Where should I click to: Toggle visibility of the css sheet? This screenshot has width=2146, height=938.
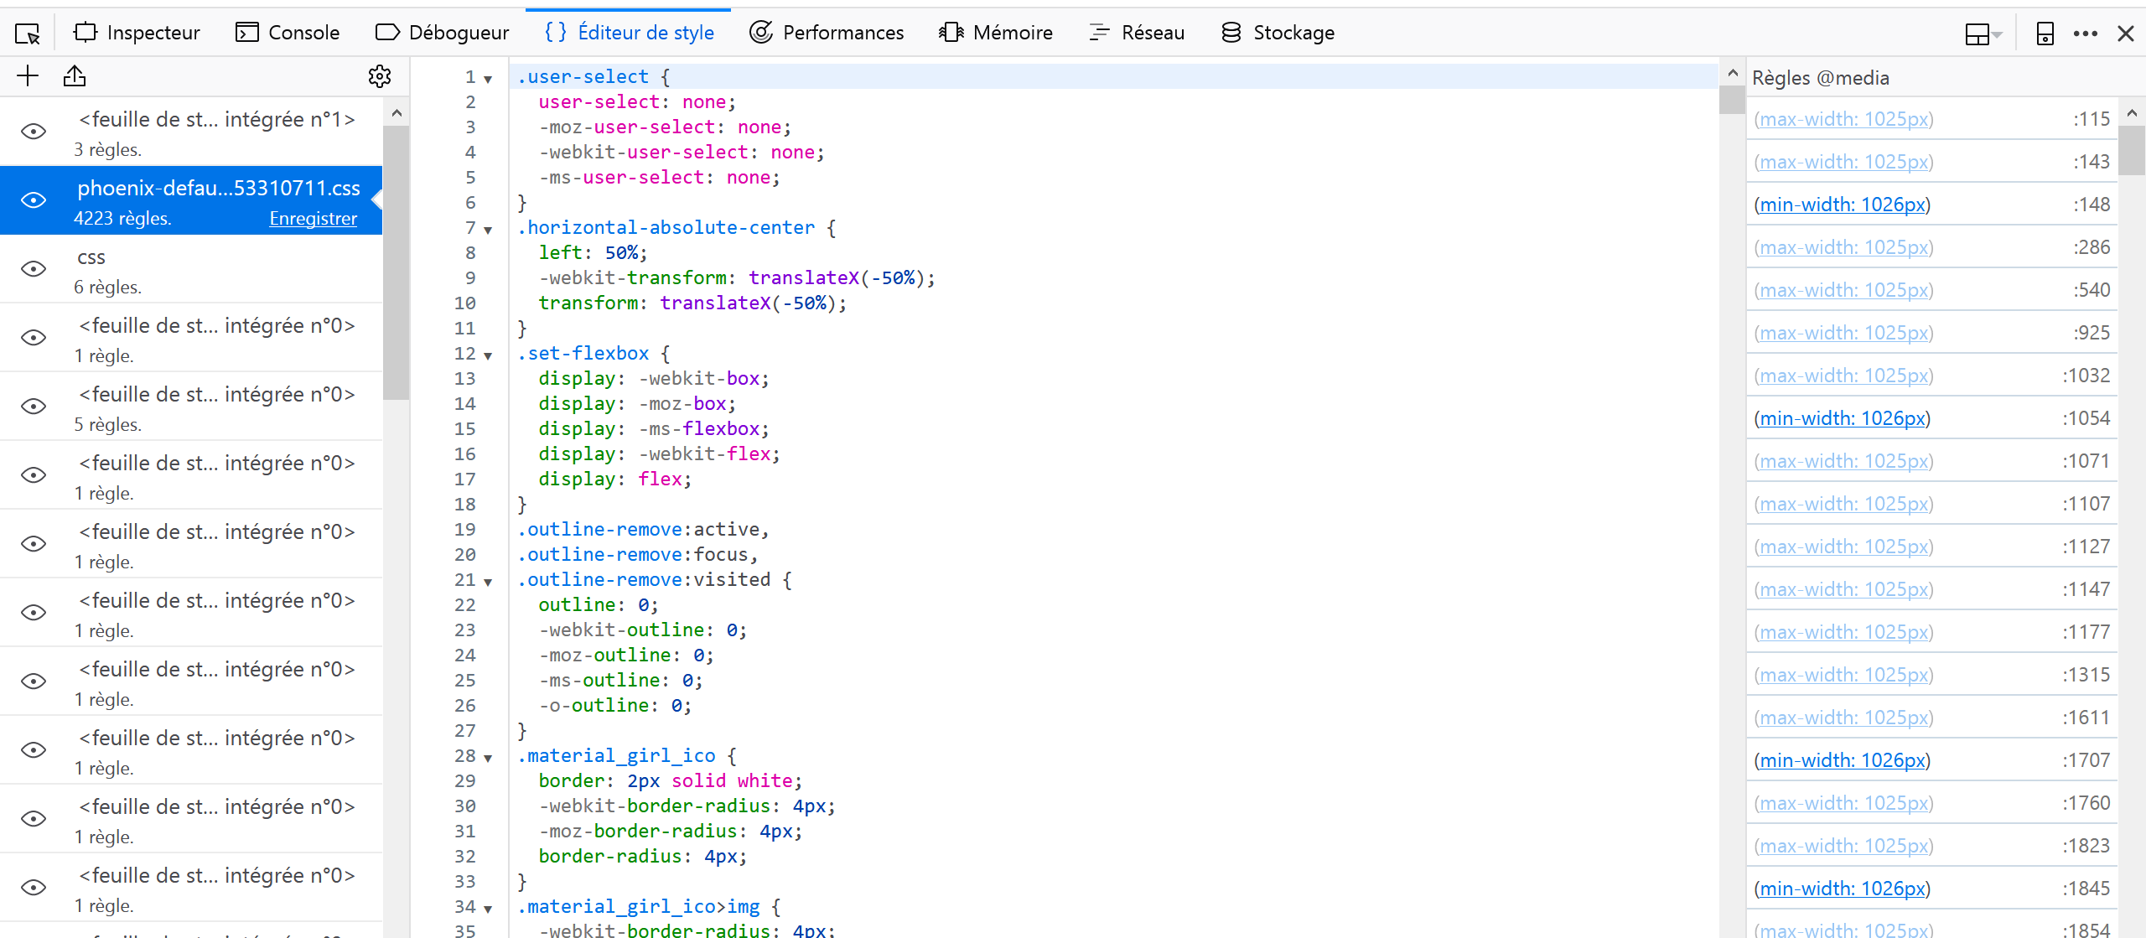click(x=34, y=269)
